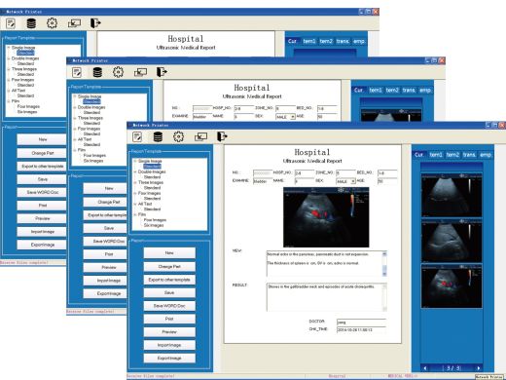Collapse All Text node in front window tree
The width and height of the screenshot is (506, 380).
(135, 204)
